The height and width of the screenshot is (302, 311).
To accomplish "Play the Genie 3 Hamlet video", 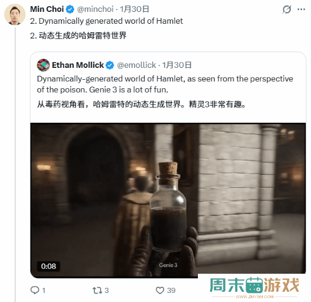I will (x=168, y=200).
